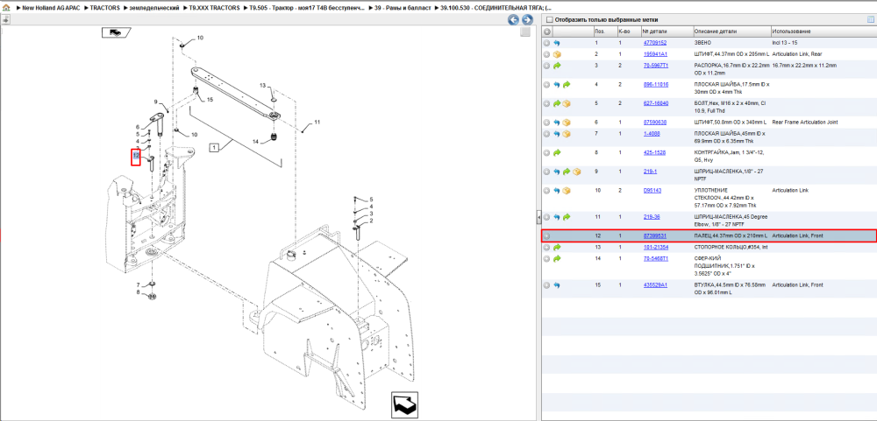Select callout 12 in the diagram

tap(136, 155)
